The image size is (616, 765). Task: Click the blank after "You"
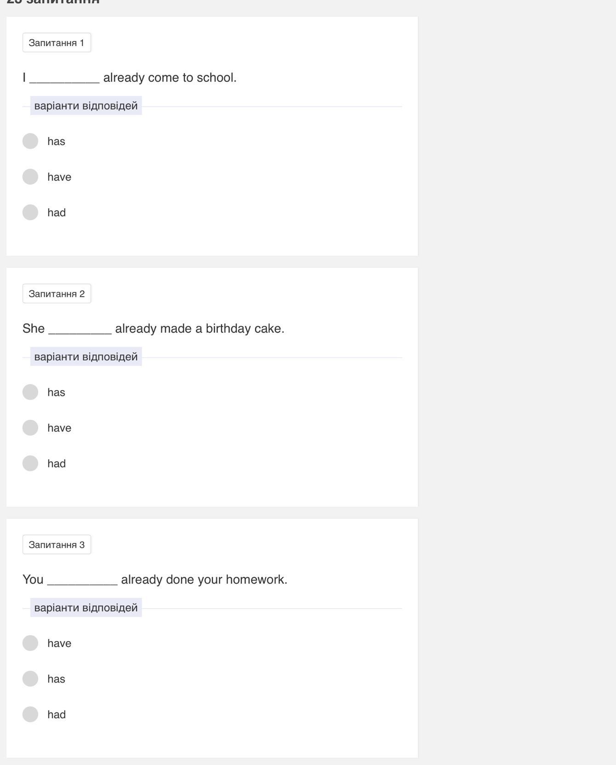coord(82,581)
